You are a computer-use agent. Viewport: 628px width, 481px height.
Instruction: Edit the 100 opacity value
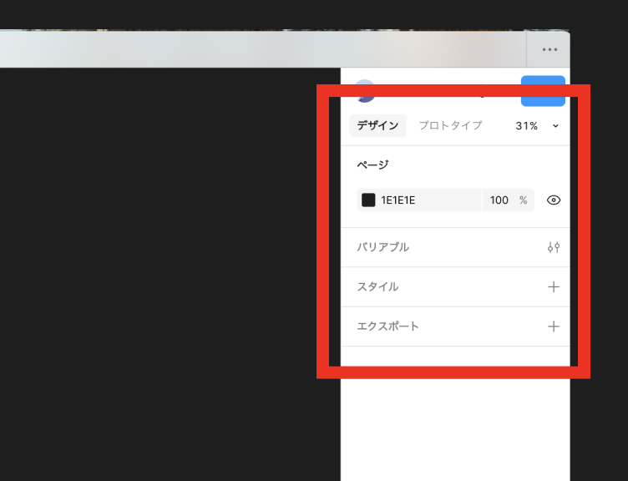click(499, 200)
